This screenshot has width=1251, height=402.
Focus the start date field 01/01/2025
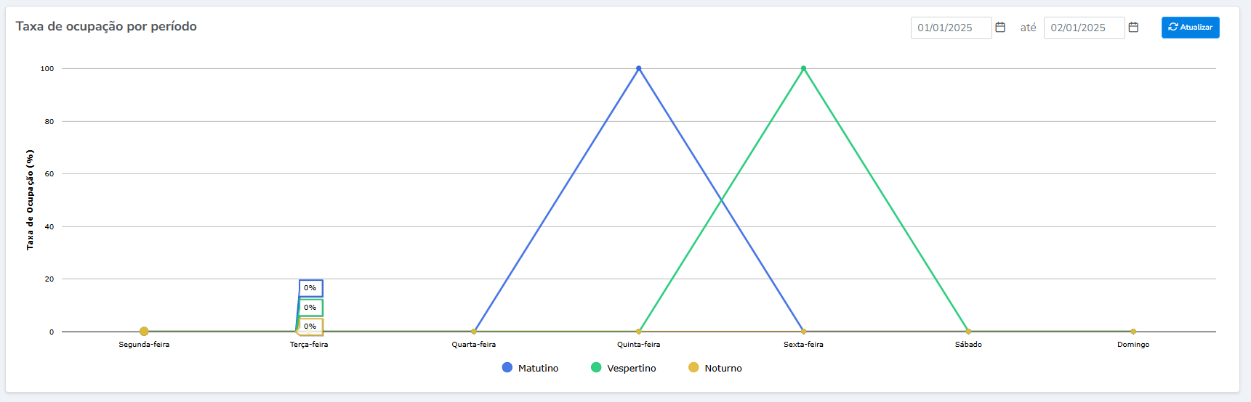[x=950, y=28]
